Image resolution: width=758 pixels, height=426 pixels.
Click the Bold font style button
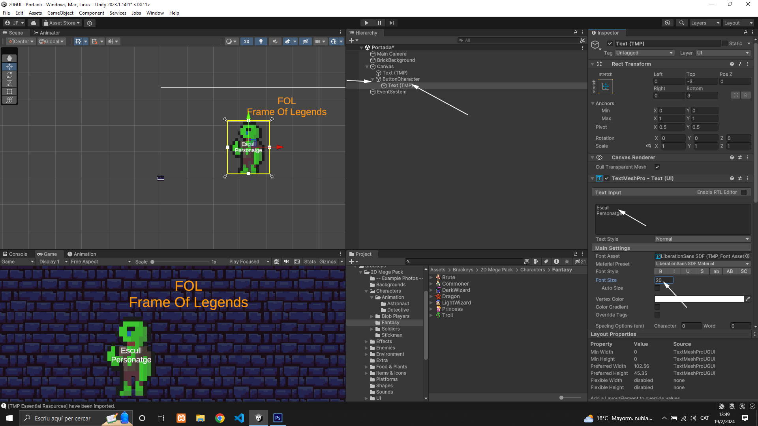(x=660, y=271)
